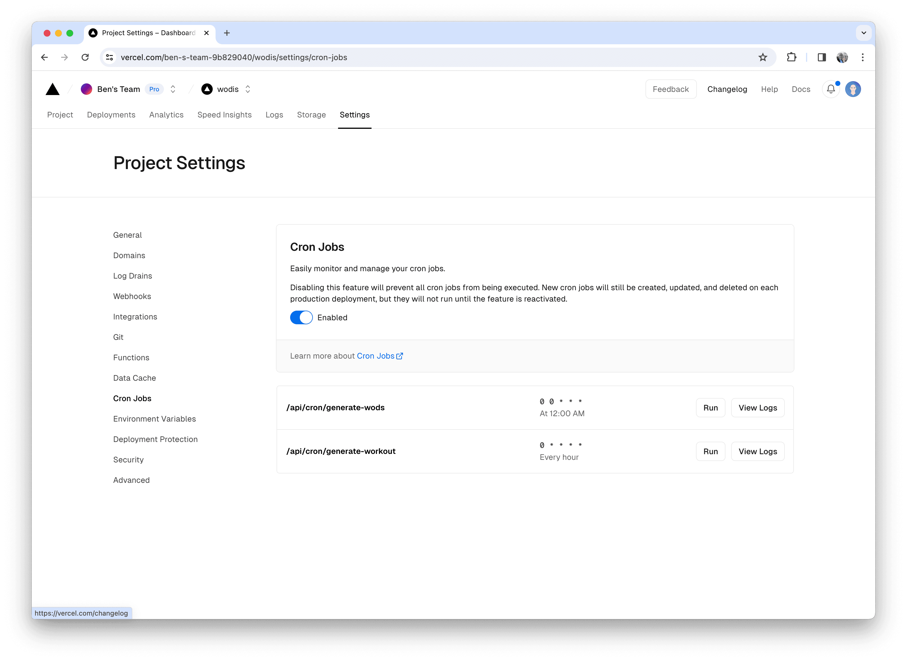Open browser extensions icon
Viewport: 907px width, 661px height.
pyautogui.click(x=791, y=57)
